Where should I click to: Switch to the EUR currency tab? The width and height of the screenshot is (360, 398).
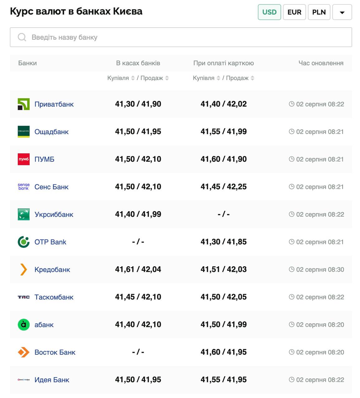pyautogui.click(x=294, y=12)
